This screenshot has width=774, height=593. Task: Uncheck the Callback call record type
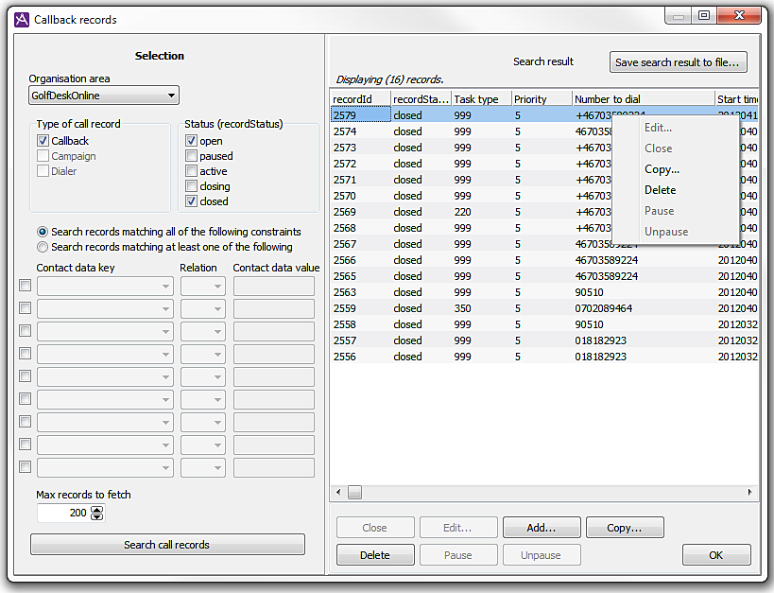coord(43,141)
